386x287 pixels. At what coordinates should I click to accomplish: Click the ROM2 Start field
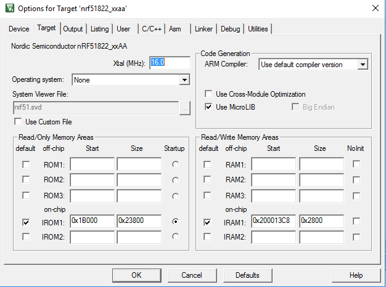92,180
